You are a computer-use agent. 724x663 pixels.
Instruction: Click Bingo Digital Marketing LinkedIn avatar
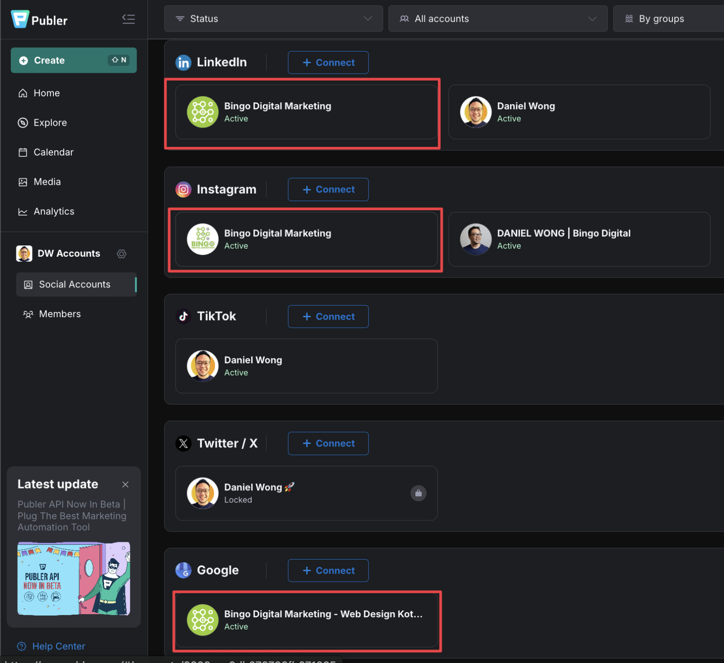click(203, 112)
